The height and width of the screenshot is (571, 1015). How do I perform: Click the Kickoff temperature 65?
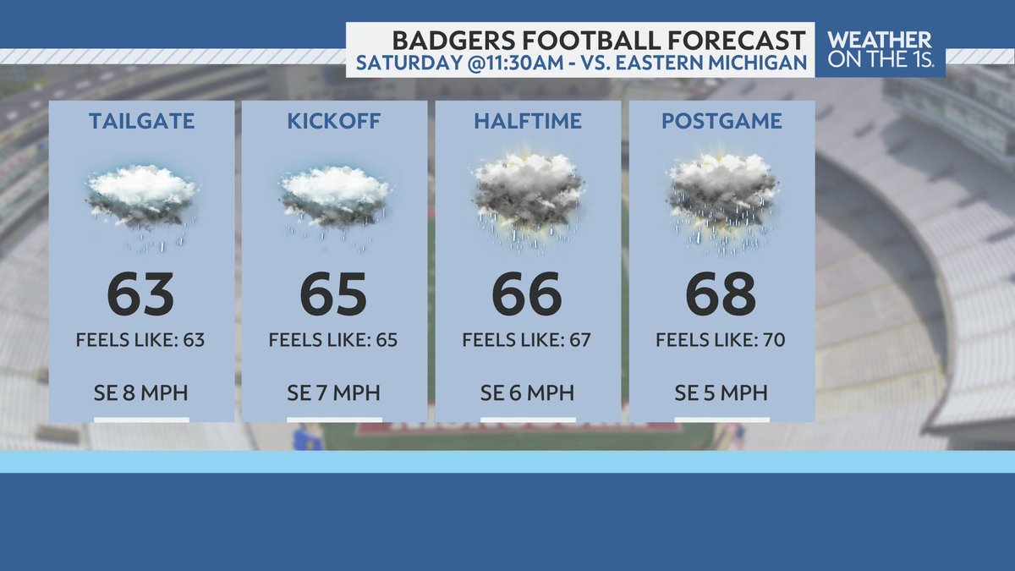click(334, 294)
